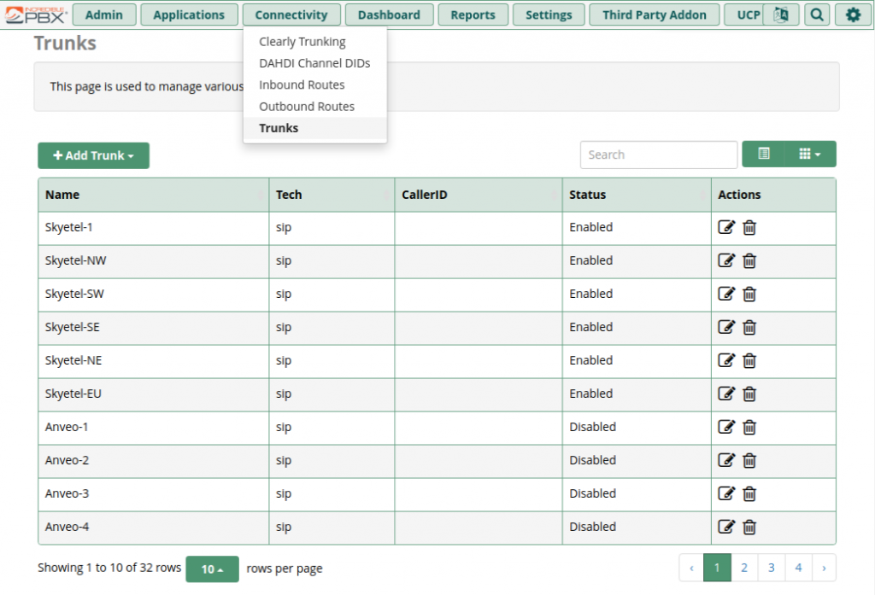The image size is (875, 595).
Task: Open the table columns dropdown
Action: [810, 154]
